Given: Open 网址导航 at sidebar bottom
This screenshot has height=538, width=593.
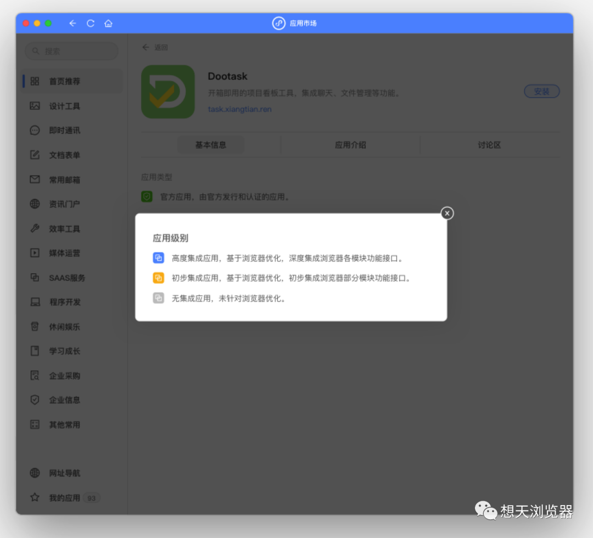Looking at the screenshot, I should click(x=65, y=473).
